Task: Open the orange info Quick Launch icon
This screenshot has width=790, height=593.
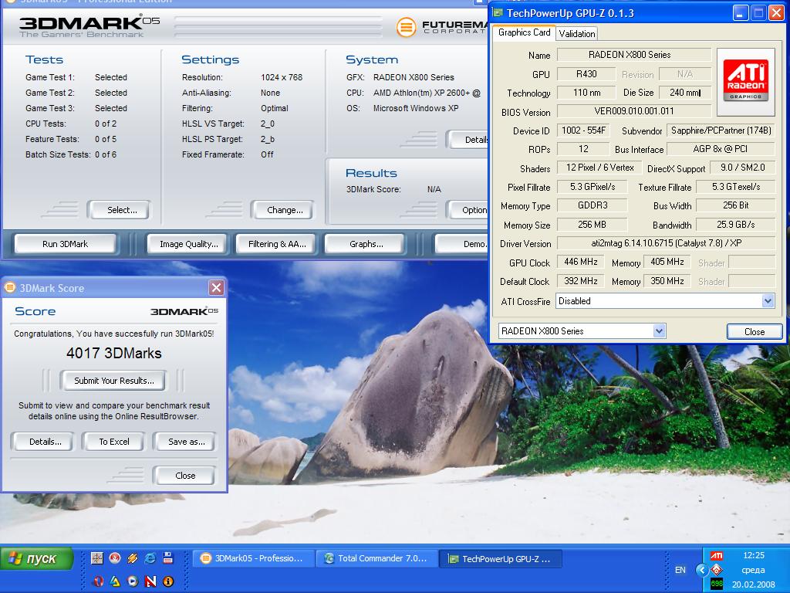Action: point(168,581)
